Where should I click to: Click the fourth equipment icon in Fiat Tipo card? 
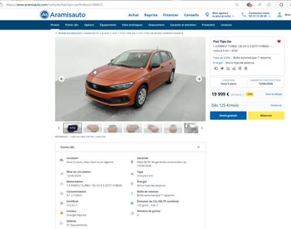234,68
